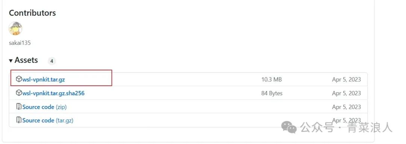Click Apr 5, 2023 date of sha256 file
Viewport: 406px width, 144px height.
347,93
